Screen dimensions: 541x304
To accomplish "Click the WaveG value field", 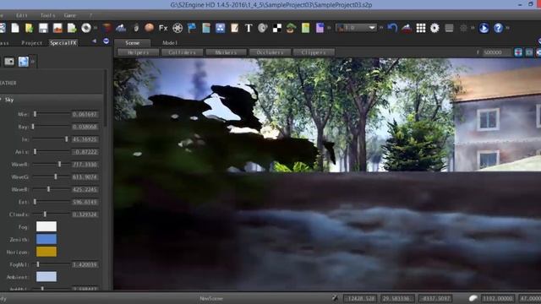I will pos(85,176).
